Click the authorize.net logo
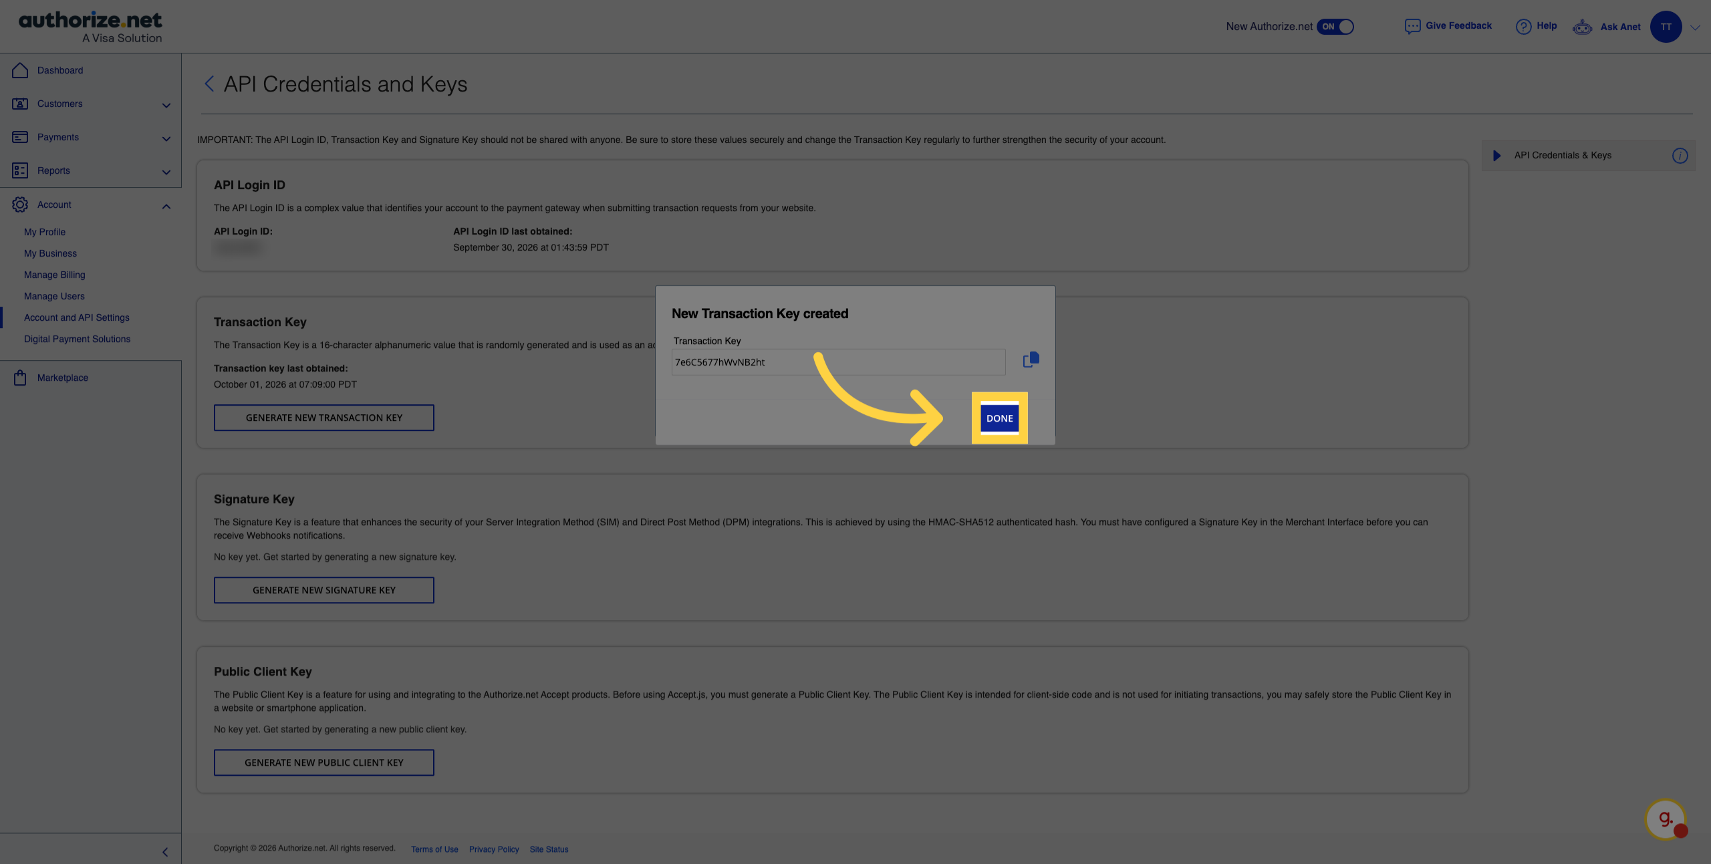 point(90,27)
